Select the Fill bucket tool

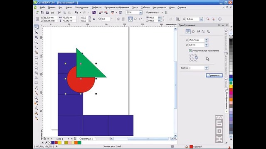point(36,113)
